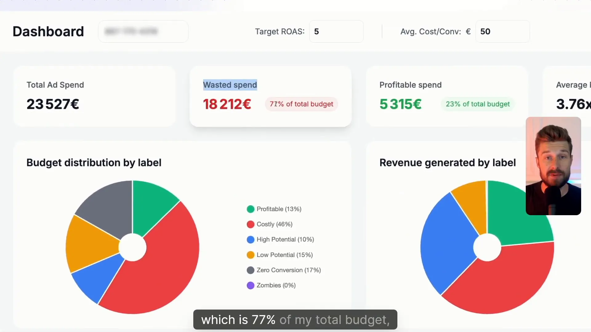Click the orange Low Potential legend dot
This screenshot has width=591, height=332.
click(x=251, y=255)
